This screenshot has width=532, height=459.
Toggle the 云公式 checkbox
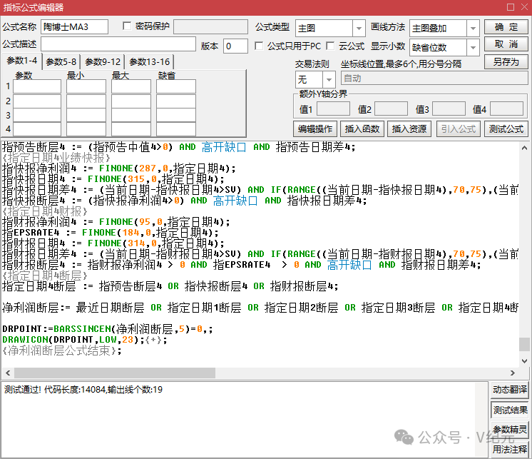[x=329, y=46]
